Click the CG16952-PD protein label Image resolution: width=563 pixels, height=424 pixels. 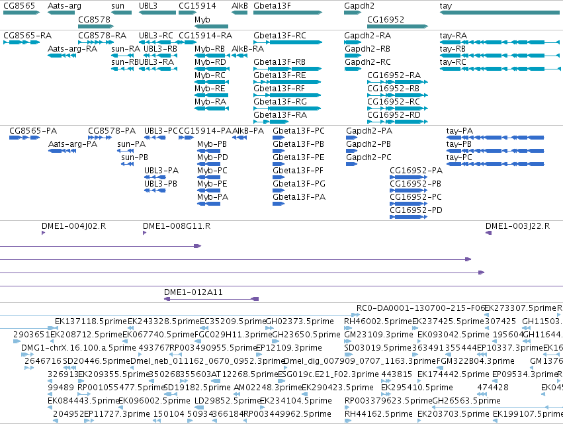point(416,210)
